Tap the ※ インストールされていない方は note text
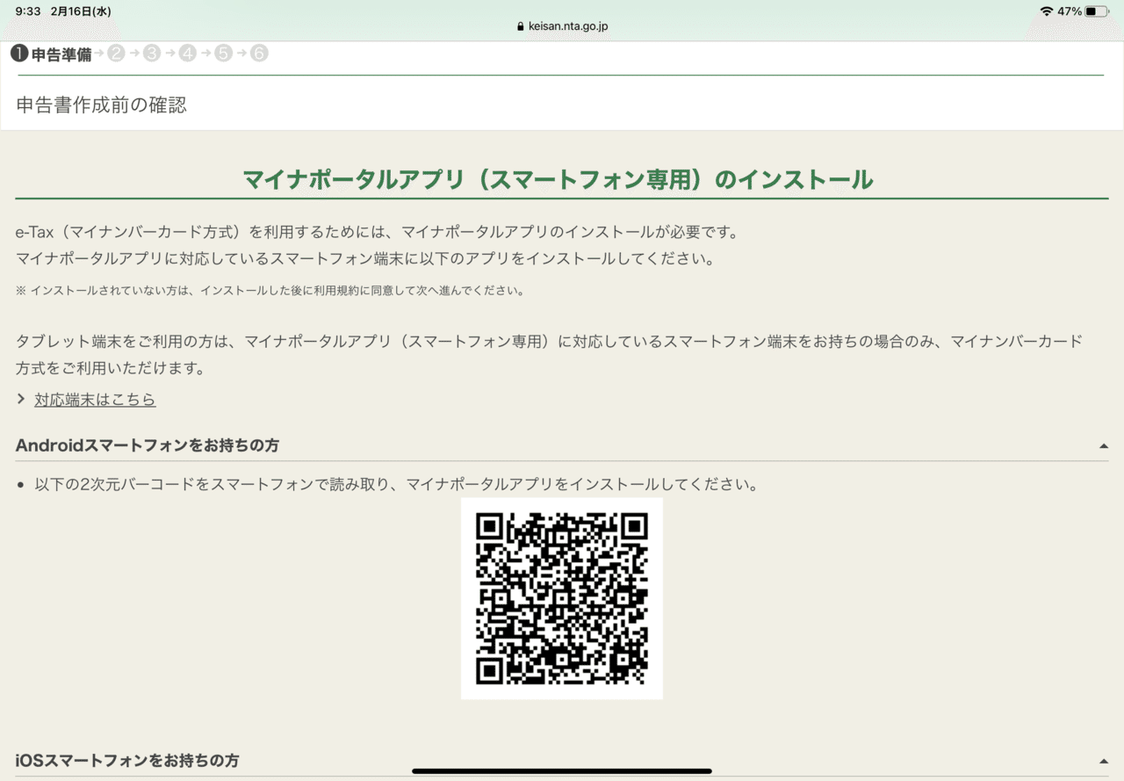 [270, 291]
